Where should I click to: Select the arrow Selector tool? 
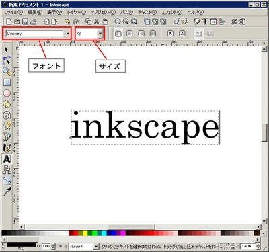pos(7,50)
